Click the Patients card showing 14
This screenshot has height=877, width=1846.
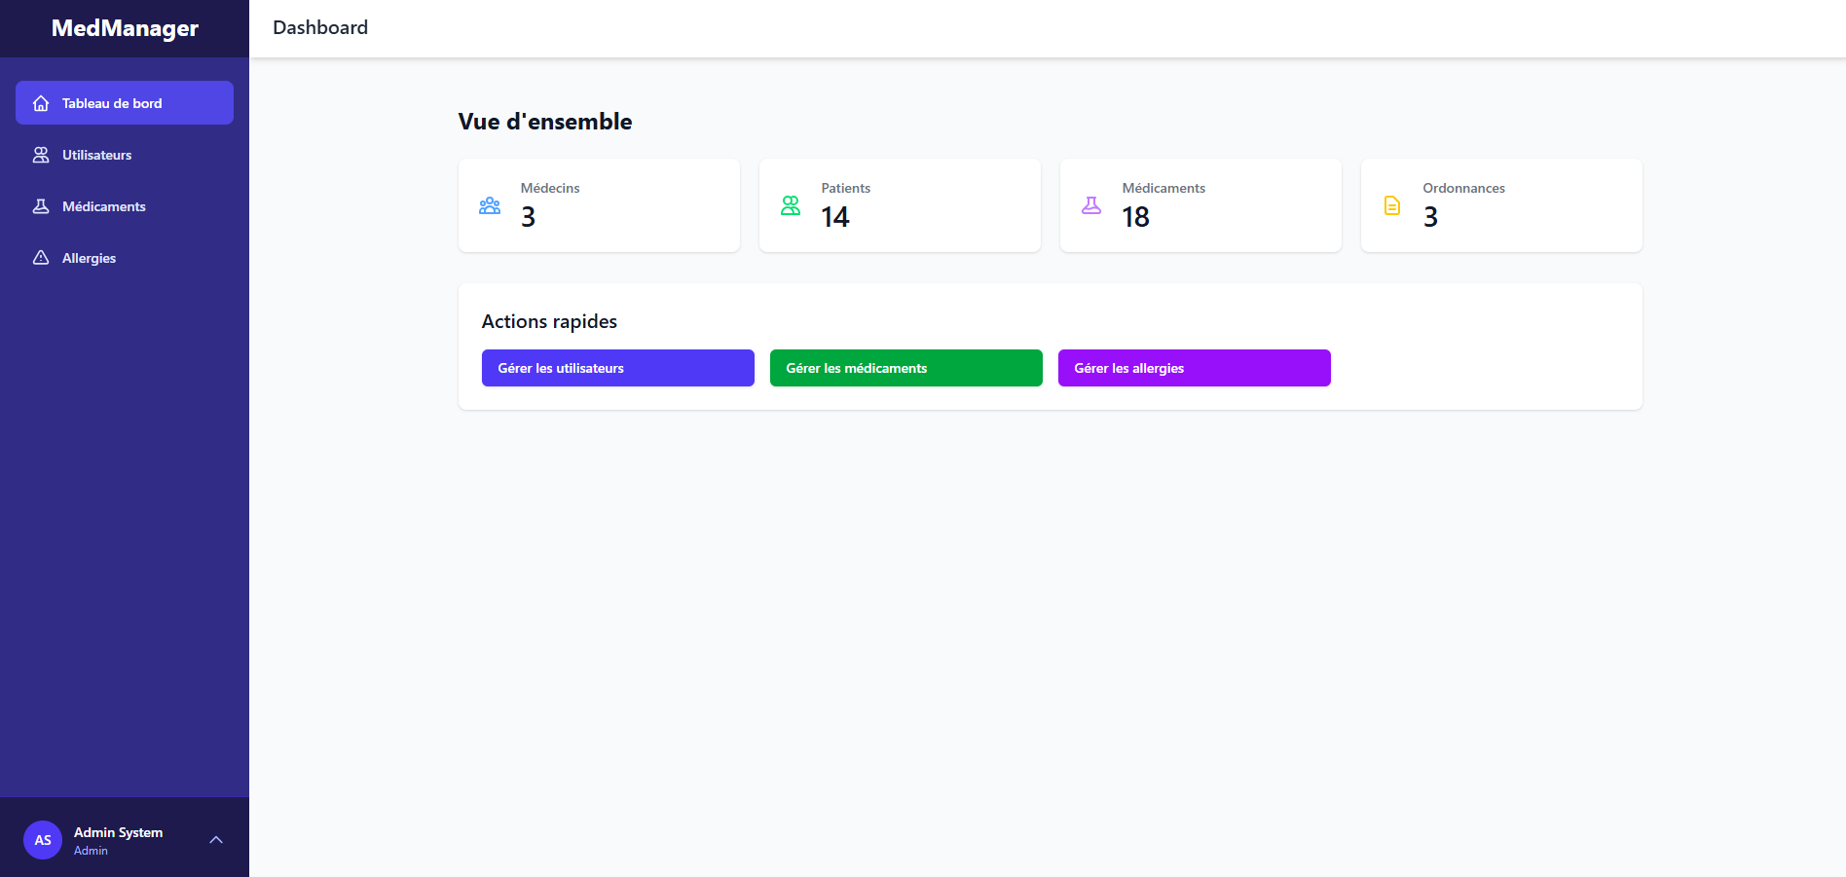point(899,205)
